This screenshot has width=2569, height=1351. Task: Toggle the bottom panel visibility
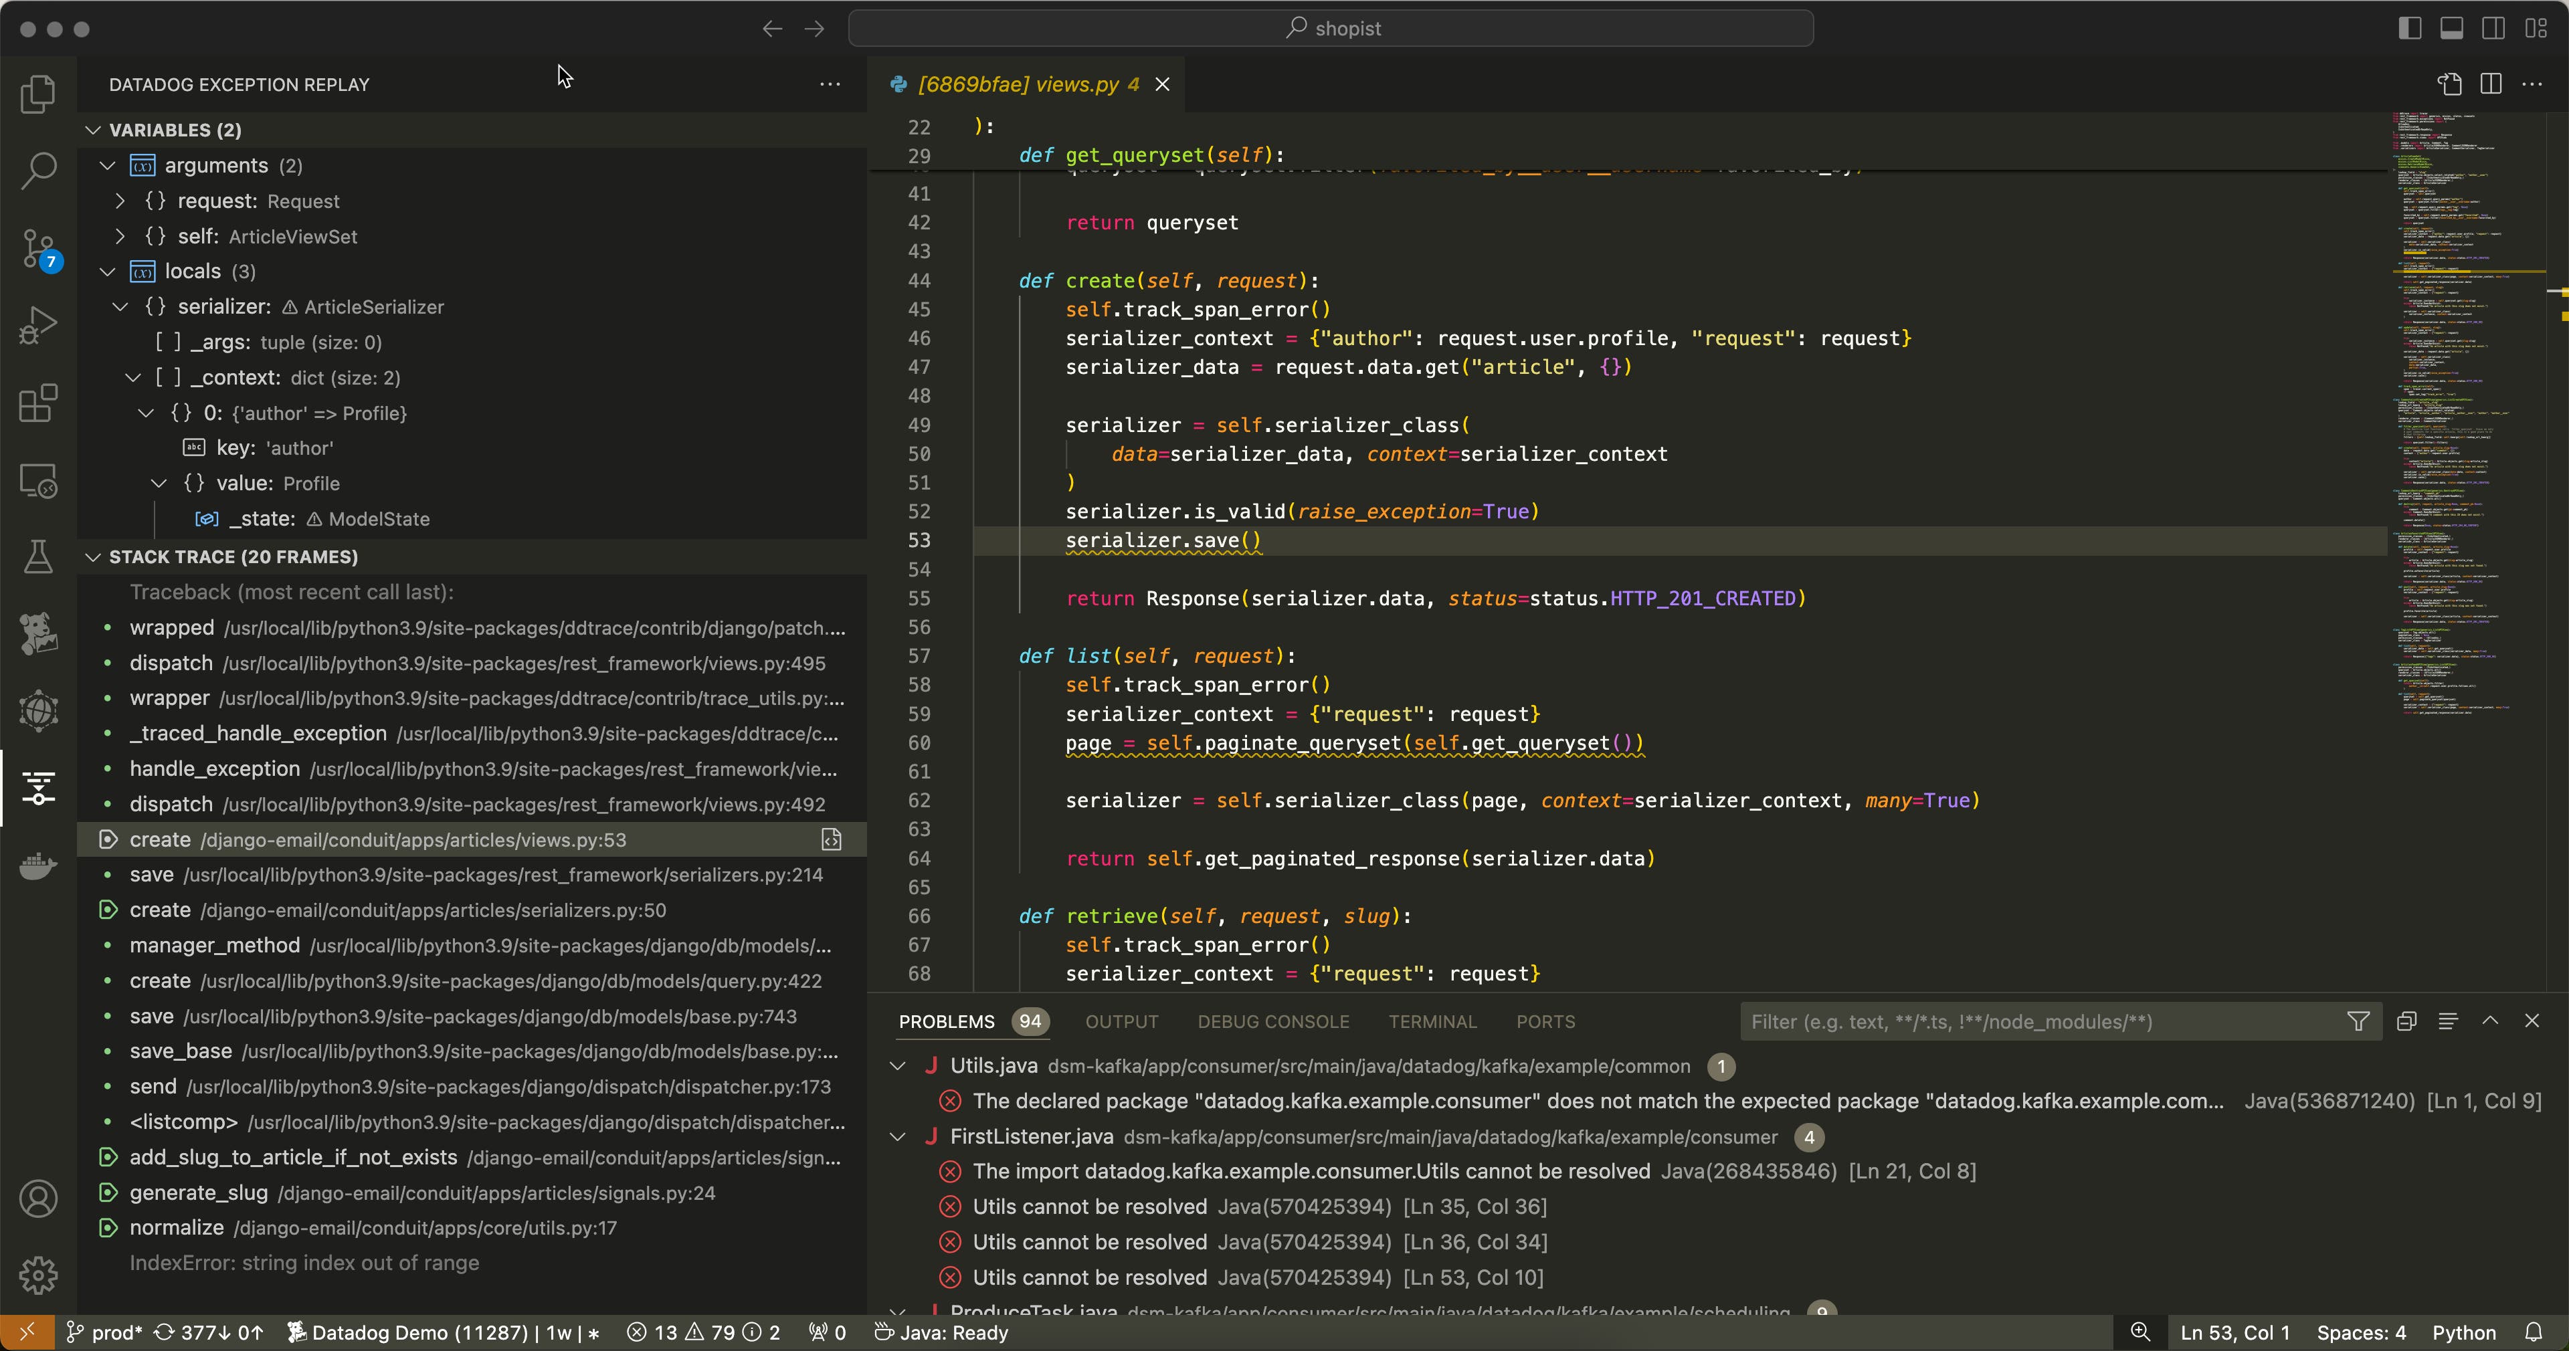[2451, 27]
